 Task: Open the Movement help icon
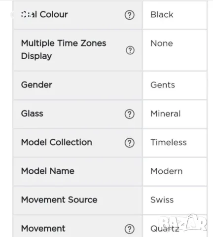click(x=130, y=229)
